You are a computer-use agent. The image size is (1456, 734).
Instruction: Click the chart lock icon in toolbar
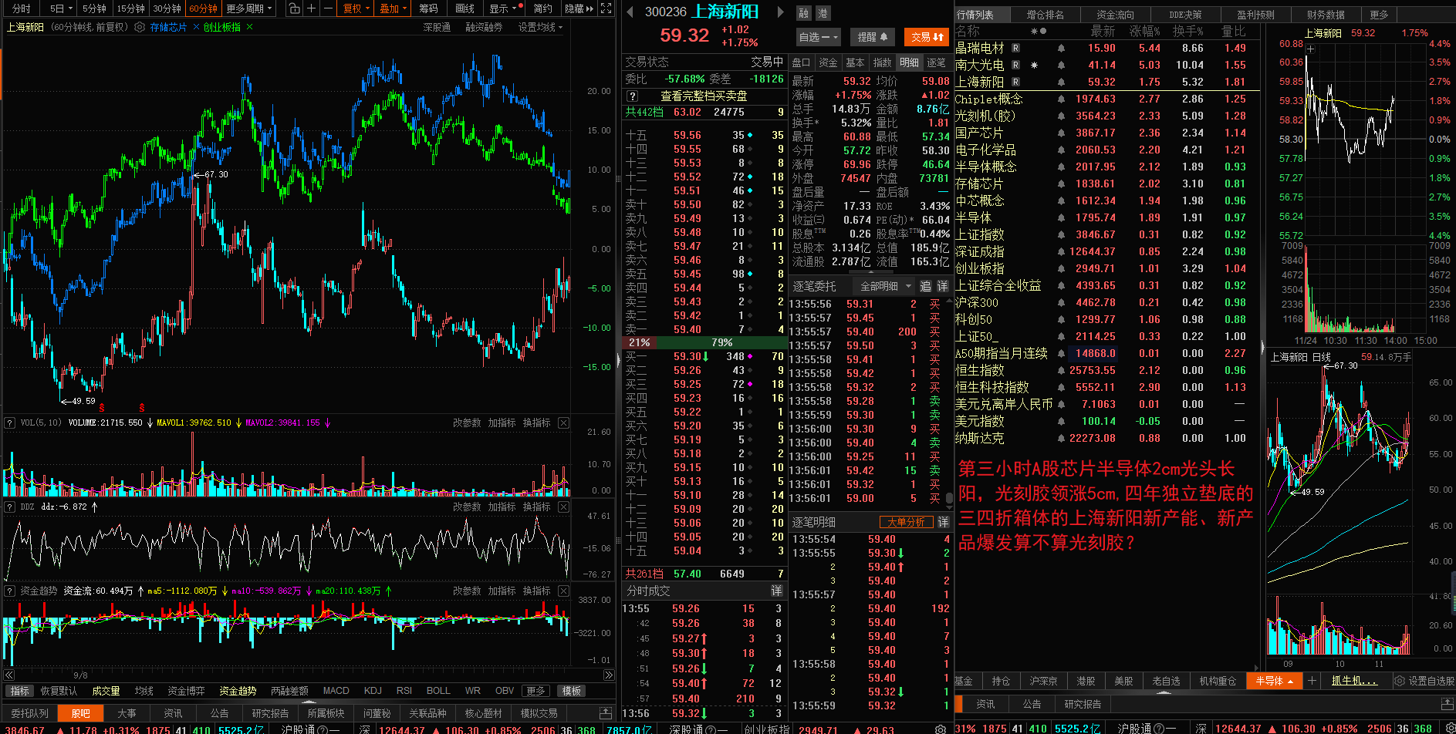[x=294, y=8]
